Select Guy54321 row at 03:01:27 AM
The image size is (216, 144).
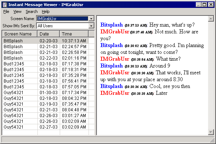pos(45,116)
